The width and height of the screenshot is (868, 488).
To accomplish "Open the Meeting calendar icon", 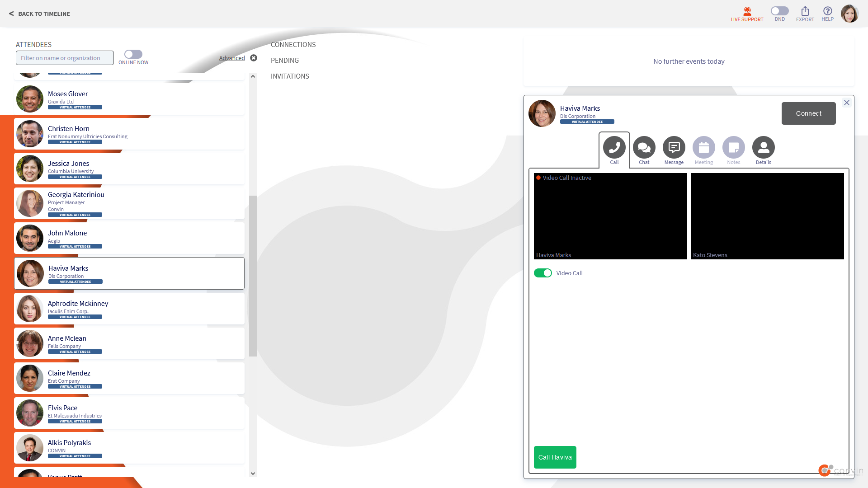I will pos(703,148).
